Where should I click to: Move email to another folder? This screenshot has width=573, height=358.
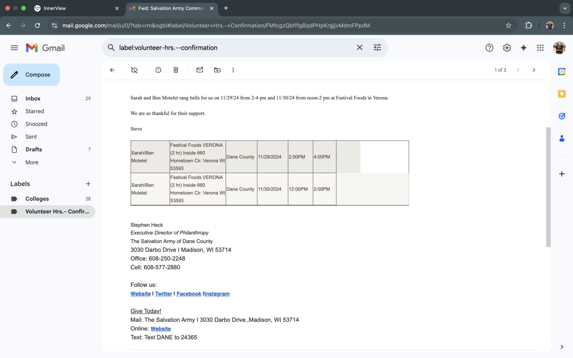tap(217, 70)
